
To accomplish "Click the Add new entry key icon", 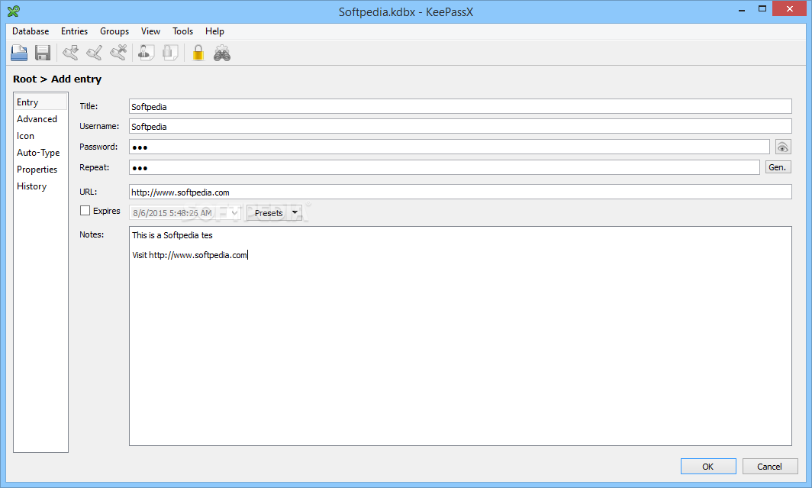I will point(70,53).
